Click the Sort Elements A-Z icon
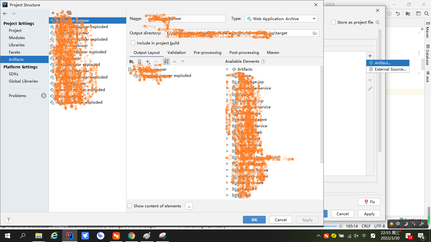This screenshot has height=242, width=431. [166, 61]
